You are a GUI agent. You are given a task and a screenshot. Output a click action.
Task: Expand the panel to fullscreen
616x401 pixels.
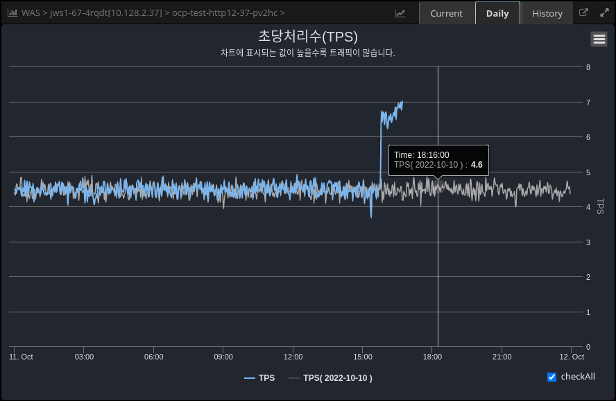tap(604, 12)
